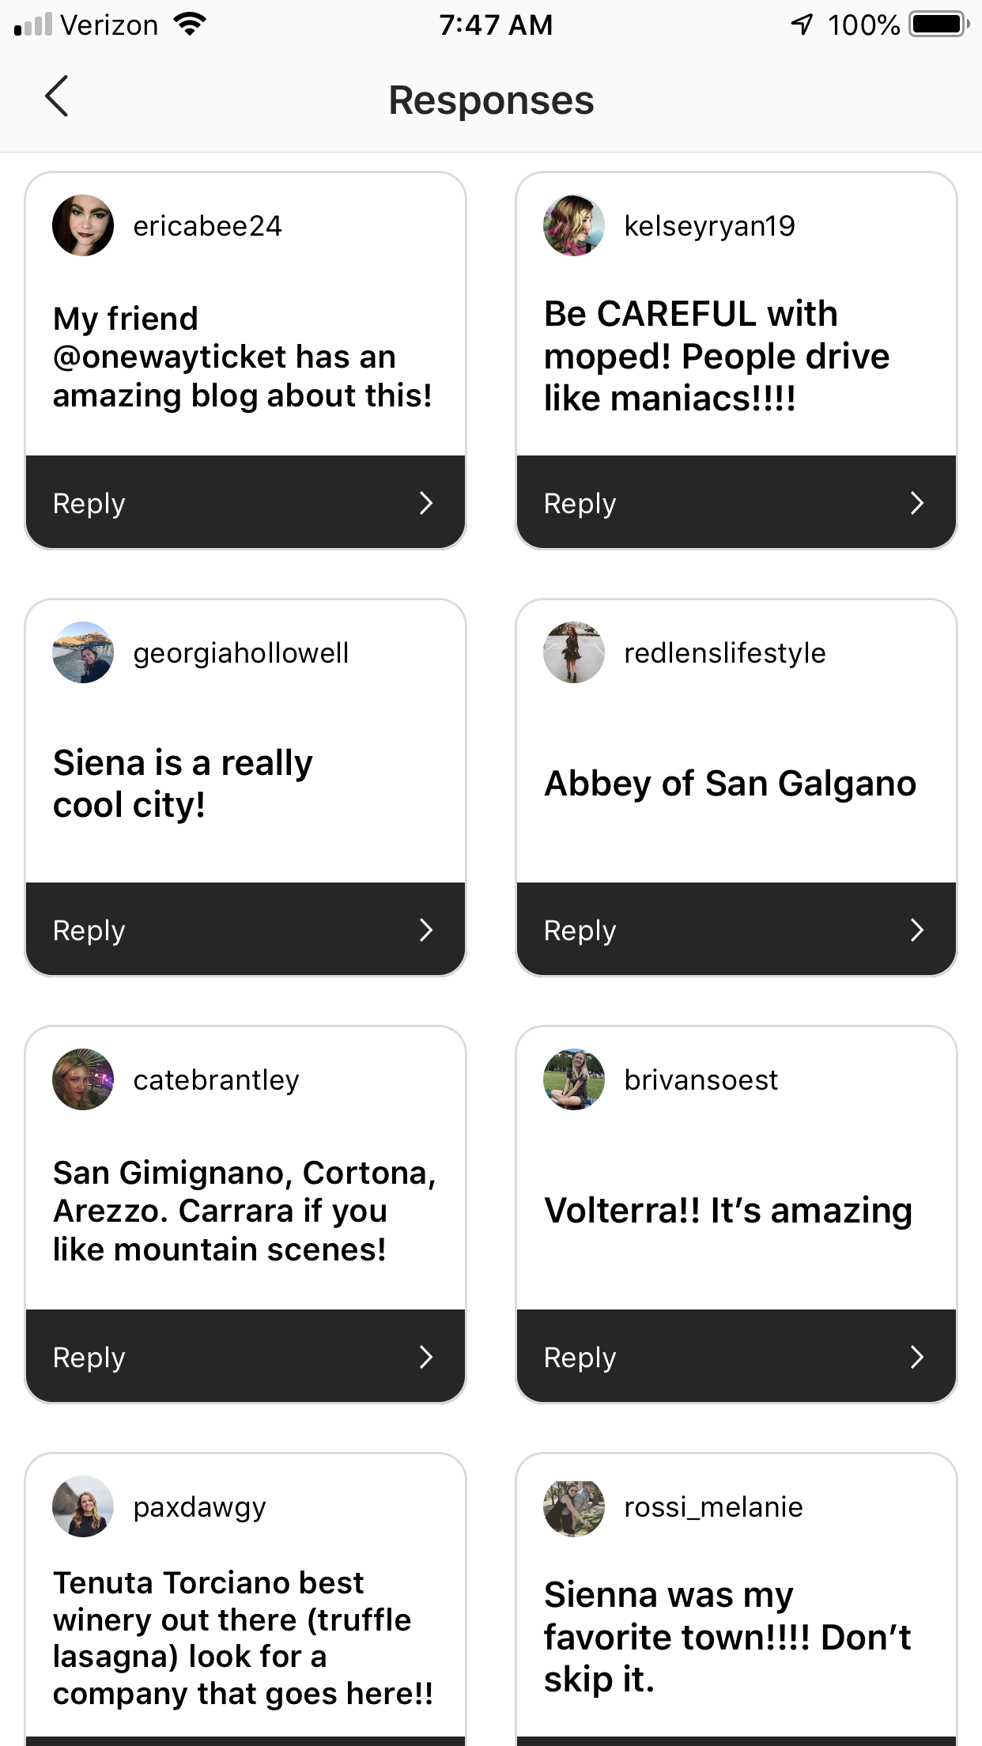Click chevron on catebrantley's Reply bar
Image resolution: width=982 pixels, height=1746 pixels.
426,1357
